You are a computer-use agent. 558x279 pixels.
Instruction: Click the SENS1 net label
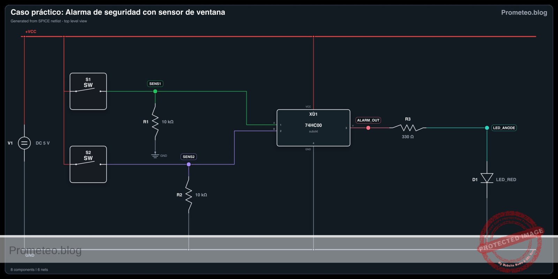point(155,84)
